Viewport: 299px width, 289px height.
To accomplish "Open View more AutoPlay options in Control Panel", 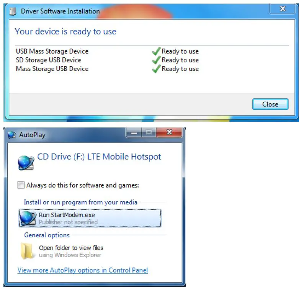I will coord(83,270).
